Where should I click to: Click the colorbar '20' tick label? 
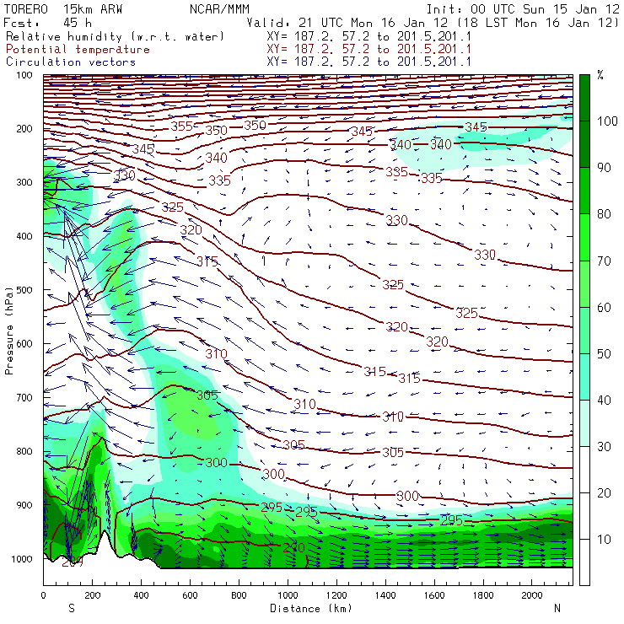point(604,493)
